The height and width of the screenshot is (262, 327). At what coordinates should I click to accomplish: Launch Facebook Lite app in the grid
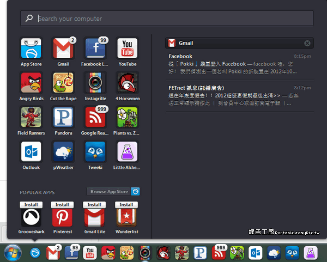click(95, 48)
